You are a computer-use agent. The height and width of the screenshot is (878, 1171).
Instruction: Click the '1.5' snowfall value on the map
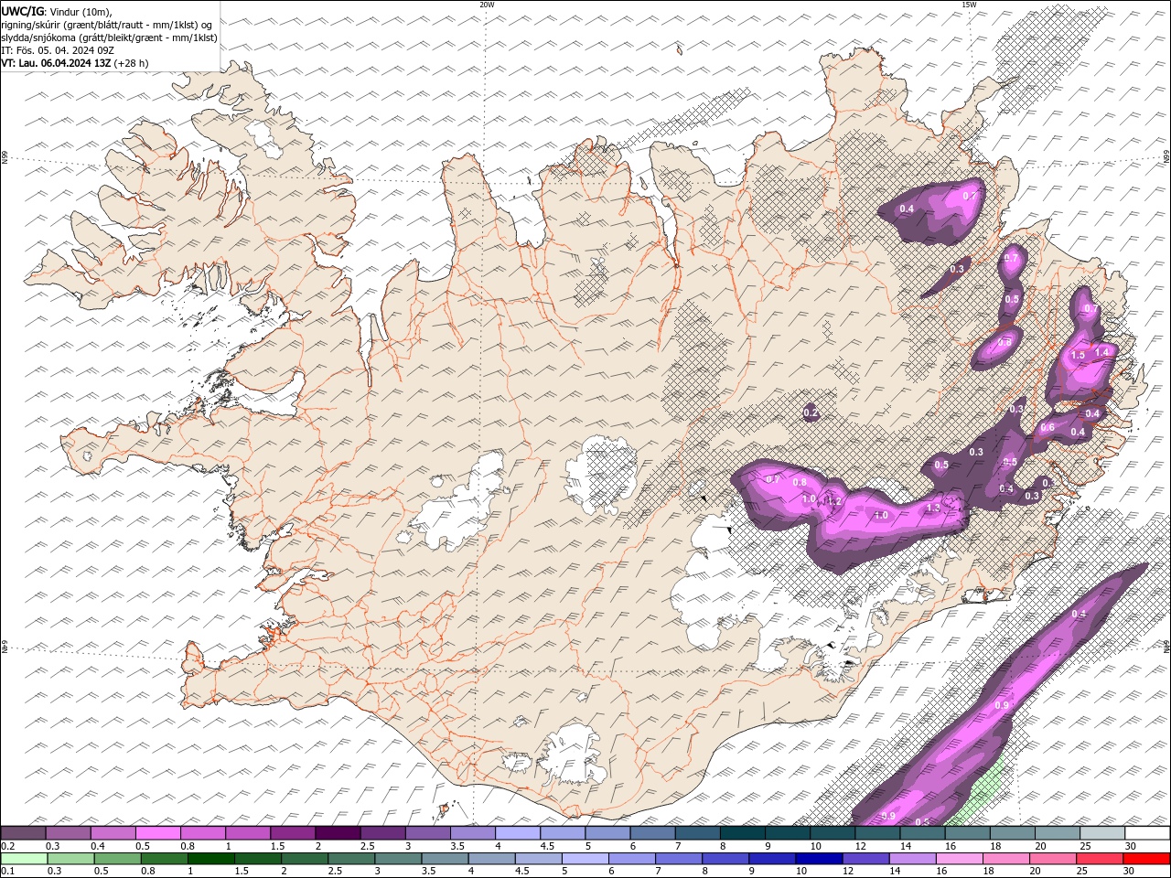tap(1078, 355)
